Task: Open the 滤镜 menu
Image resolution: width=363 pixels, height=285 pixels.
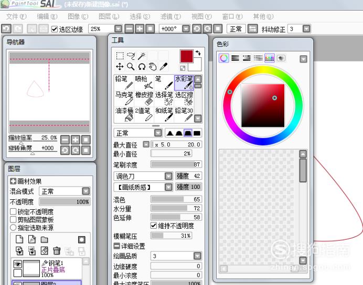Action: coord(170,16)
